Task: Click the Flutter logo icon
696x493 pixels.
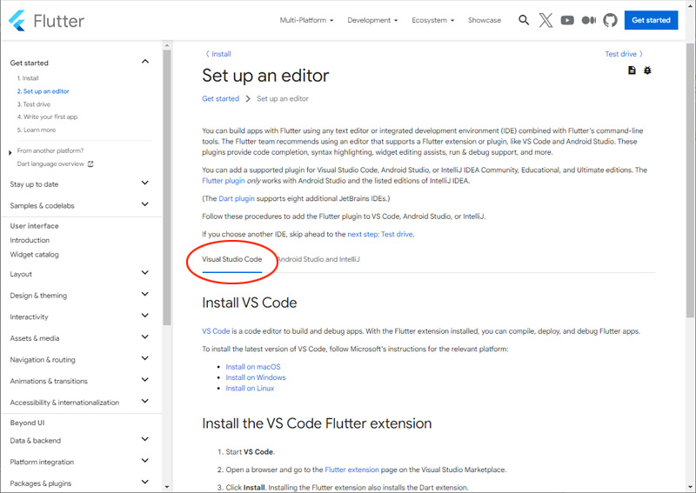Action: point(17,21)
